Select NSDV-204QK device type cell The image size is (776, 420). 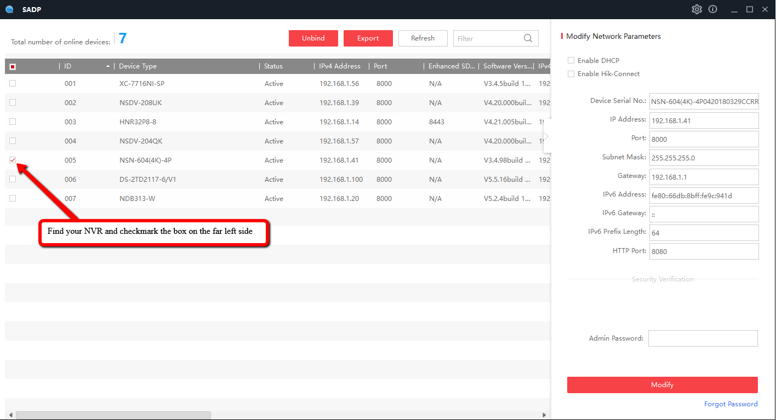point(141,141)
